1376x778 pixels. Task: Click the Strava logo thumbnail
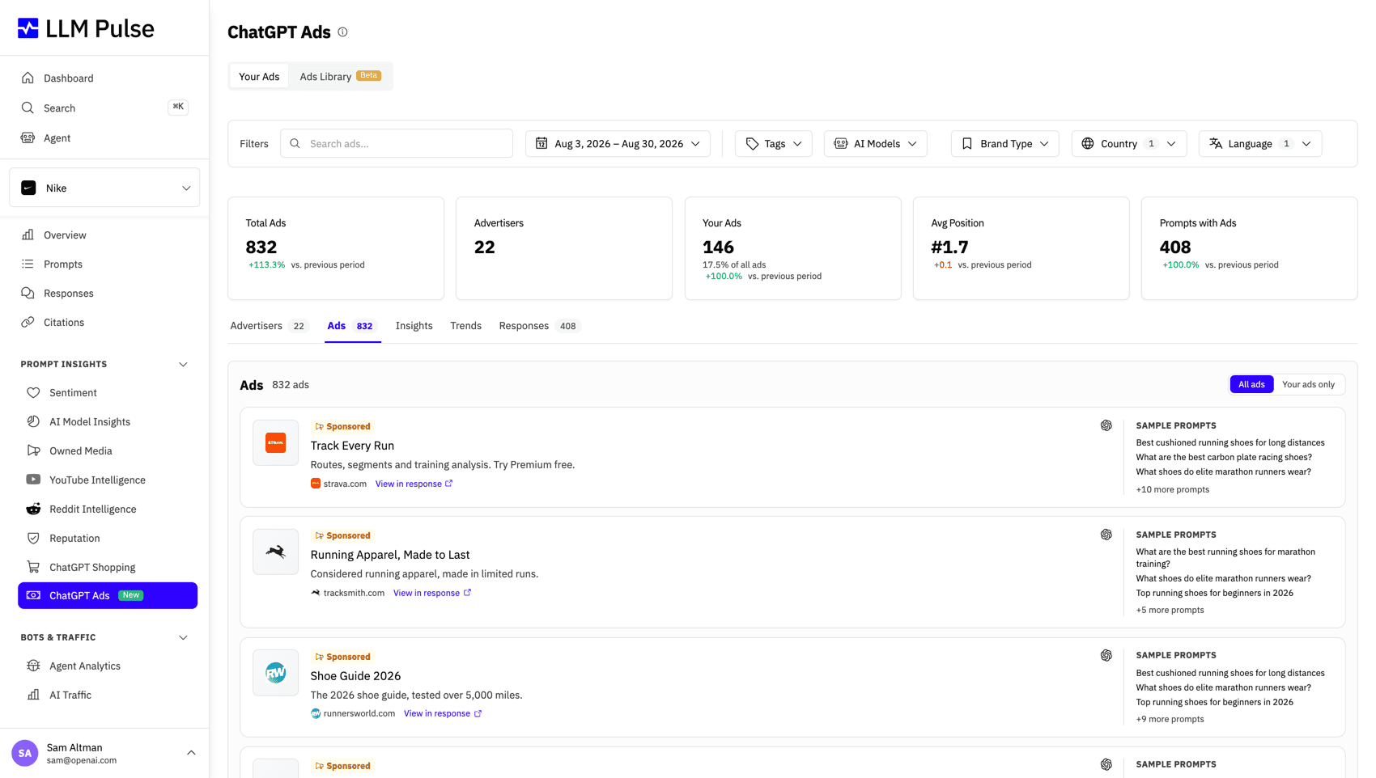[276, 442]
